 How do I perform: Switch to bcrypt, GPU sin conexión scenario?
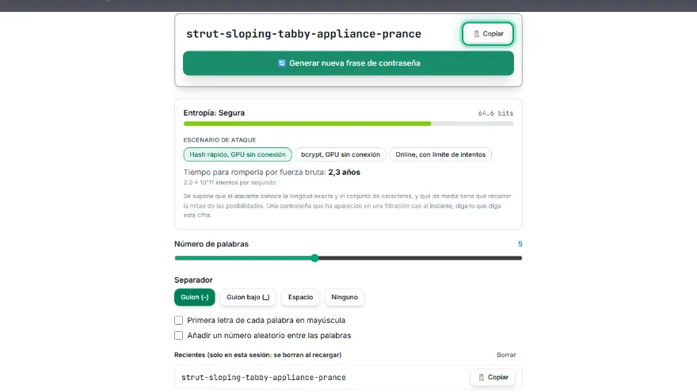coord(341,154)
